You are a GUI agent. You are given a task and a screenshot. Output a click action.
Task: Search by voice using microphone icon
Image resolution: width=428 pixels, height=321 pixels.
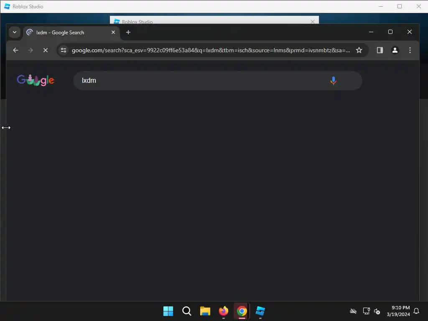click(333, 81)
